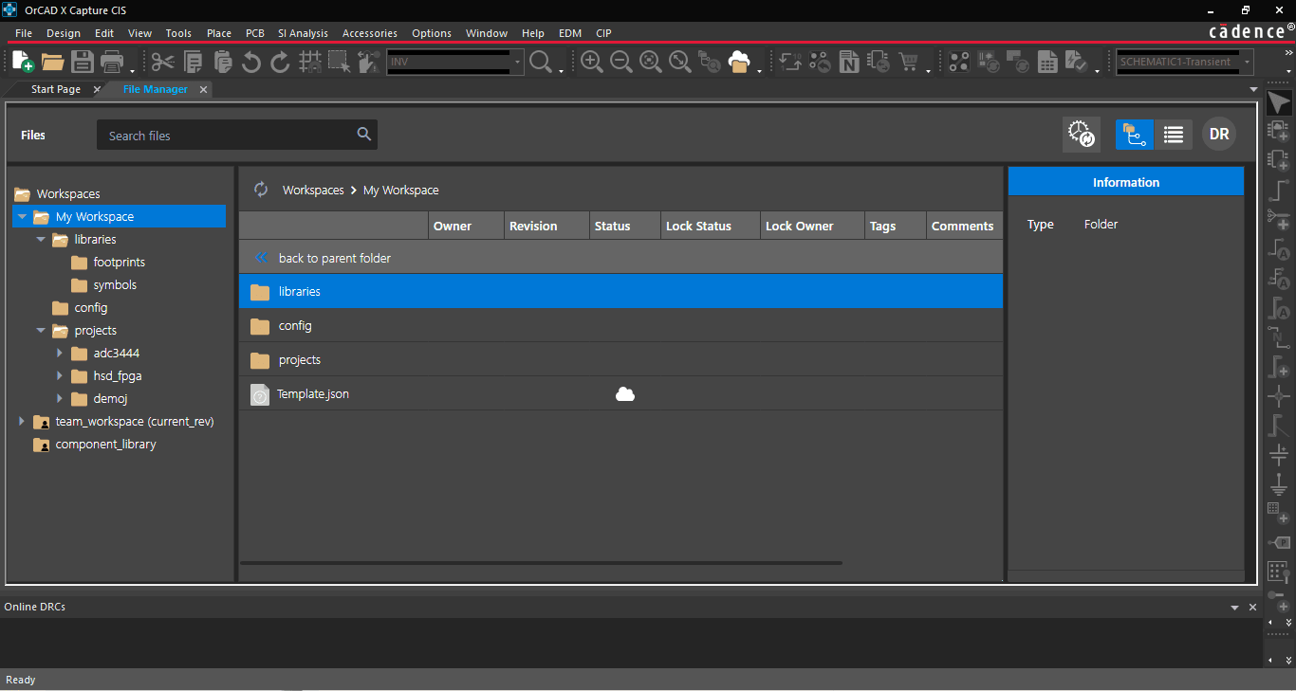Click the Search files input field
This screenshot has width=1296, height=691.
pyautogui.click(x=237, y=135)
